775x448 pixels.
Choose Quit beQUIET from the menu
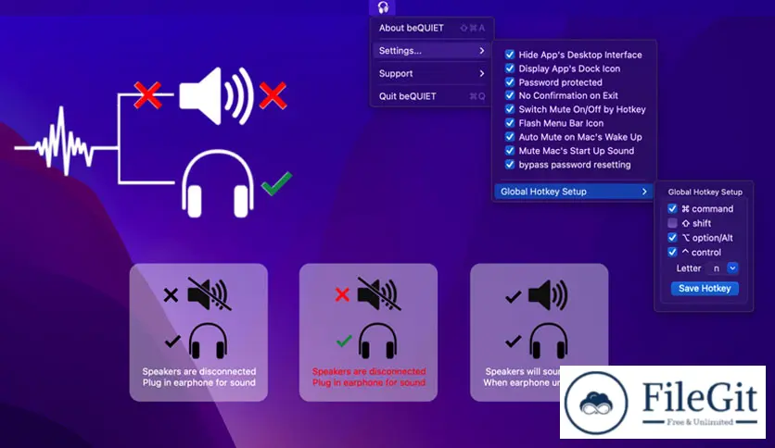point(431,96)
